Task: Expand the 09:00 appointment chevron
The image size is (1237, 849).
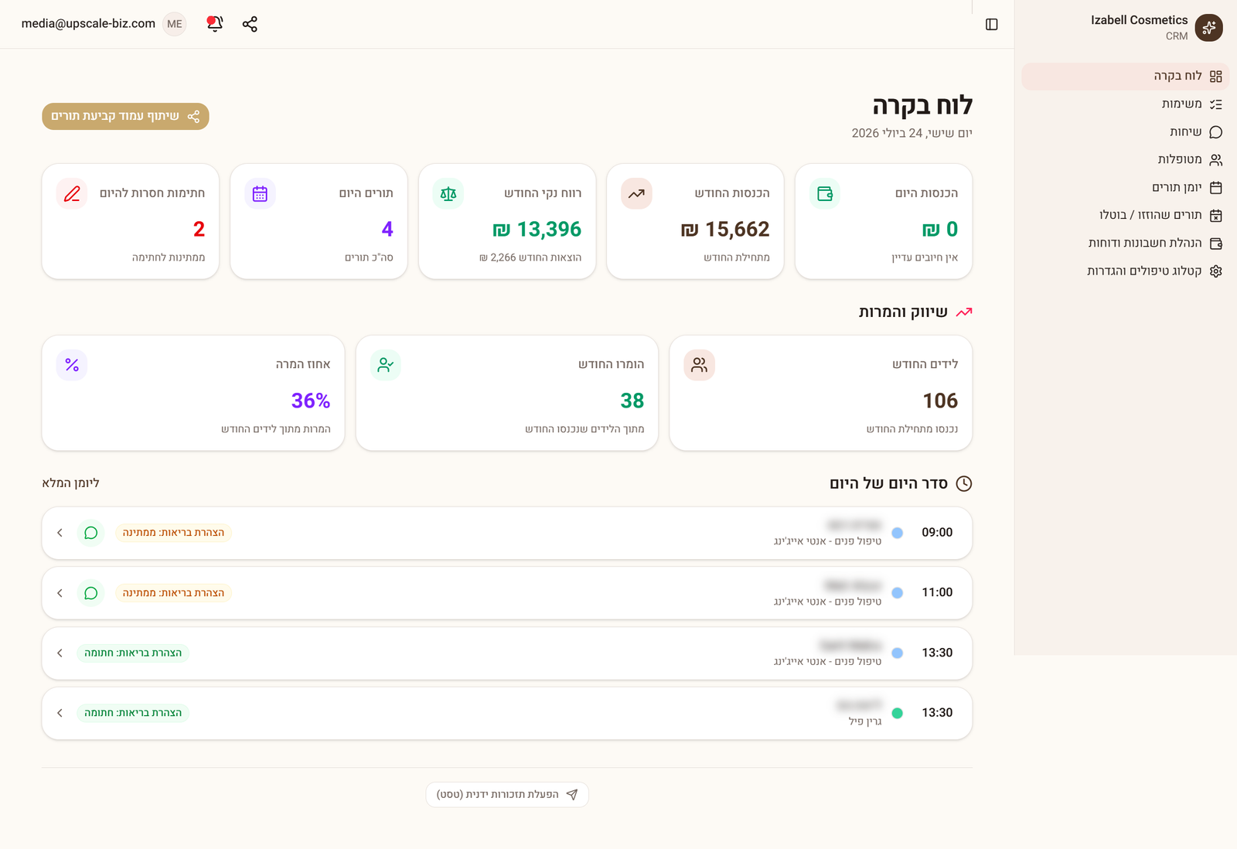Action: 60,533
